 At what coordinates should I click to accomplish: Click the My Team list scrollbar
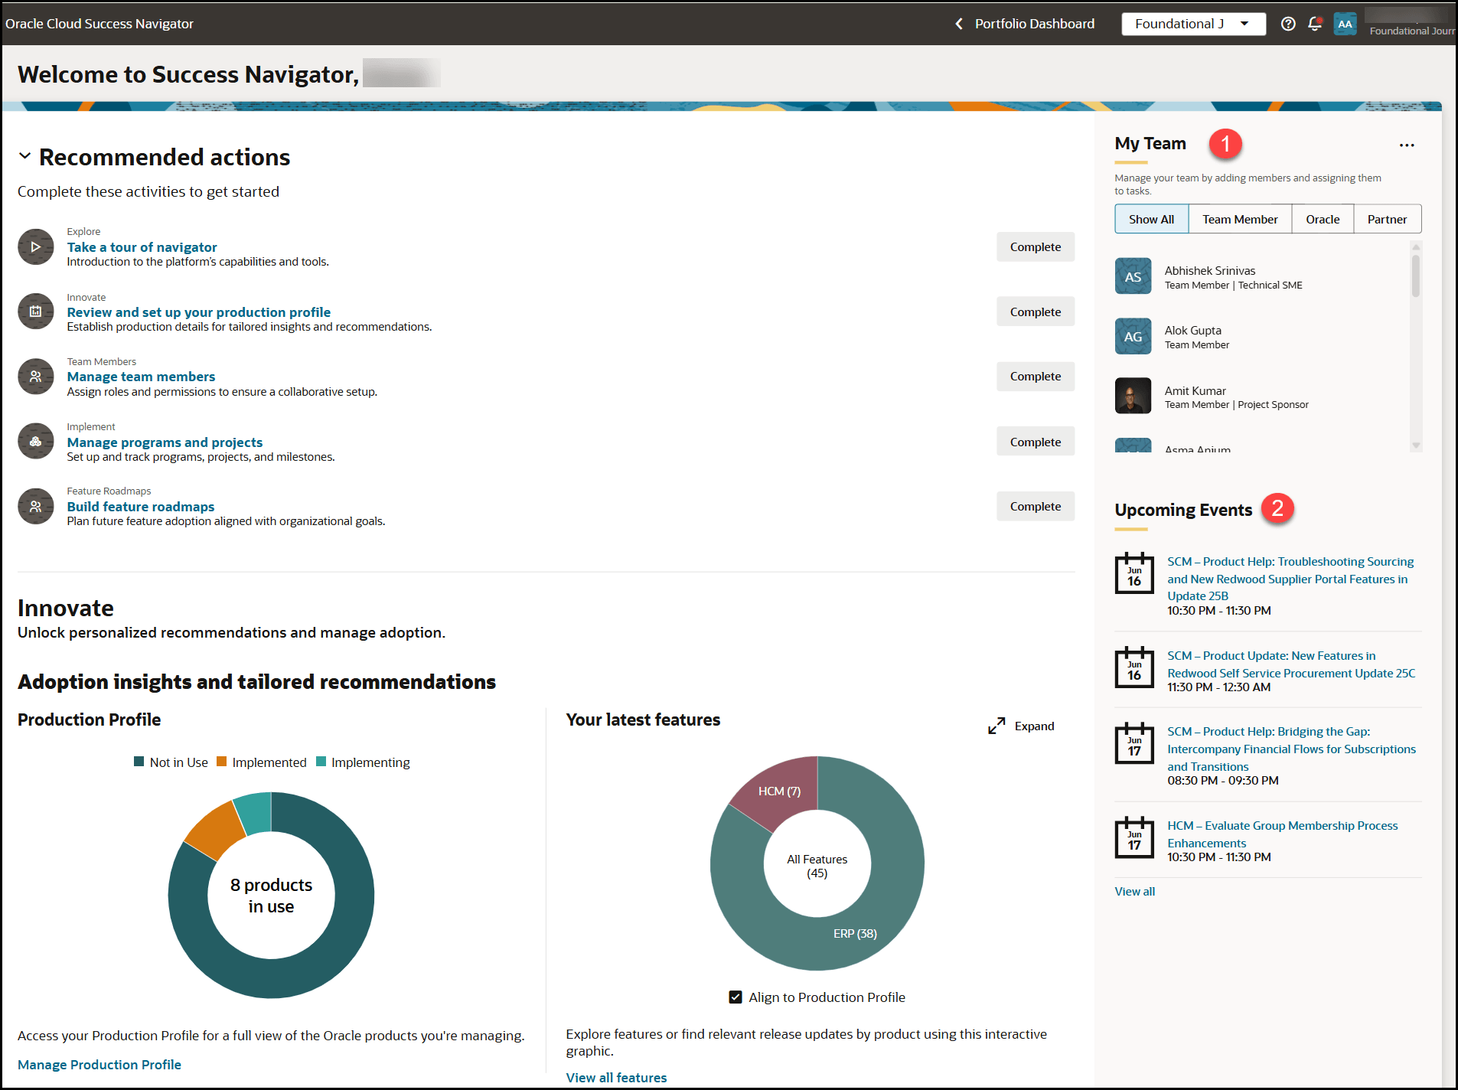click(1416, 276)
